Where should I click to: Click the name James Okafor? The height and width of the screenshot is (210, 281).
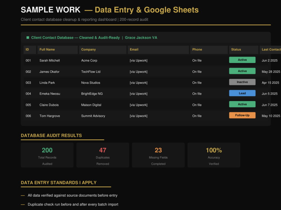click(49, 72)
